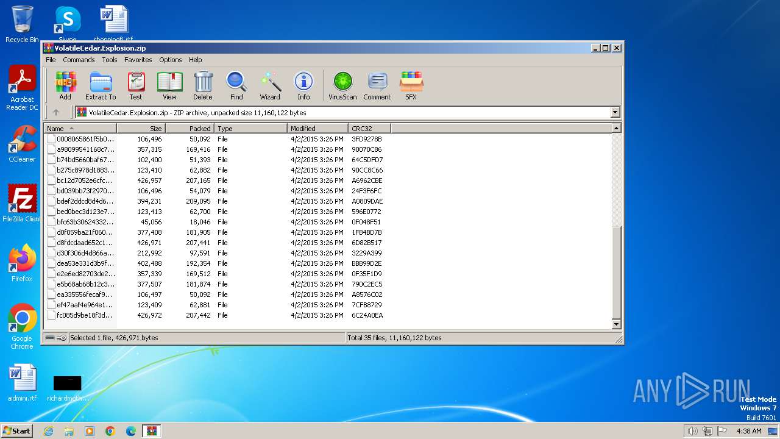Image resolution: width=780 pixels, height=439 pixels.
Task: Open Recycle Bin desktop icon
Action: point(22,24)
